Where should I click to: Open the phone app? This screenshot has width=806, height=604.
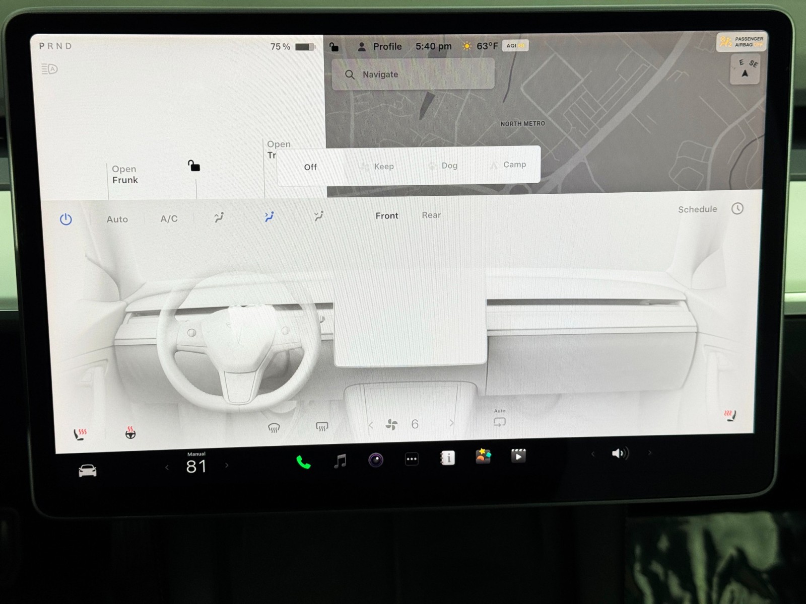click(x=303, y=462)
